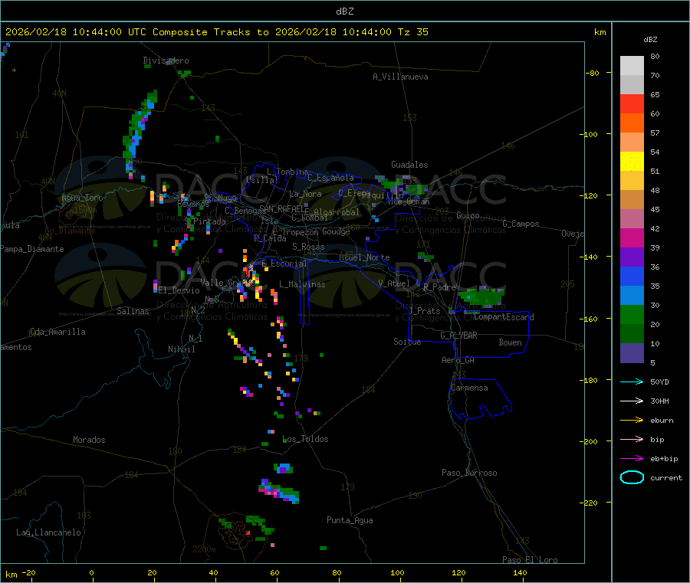Screen dimensions: 690x583
Task: Click the 'dBZ' heading above the color scale
Action: 650,40
